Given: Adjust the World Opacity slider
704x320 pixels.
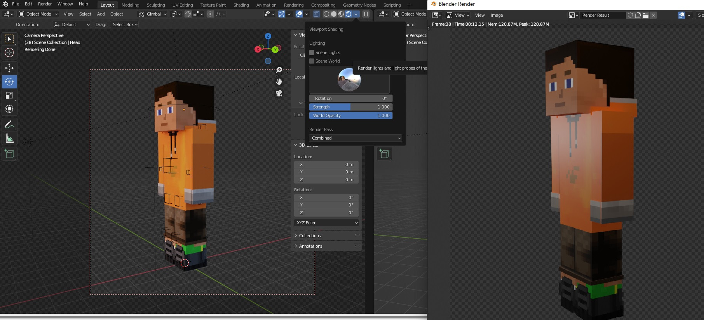Looking at the screenshot, I should point(351,115).
